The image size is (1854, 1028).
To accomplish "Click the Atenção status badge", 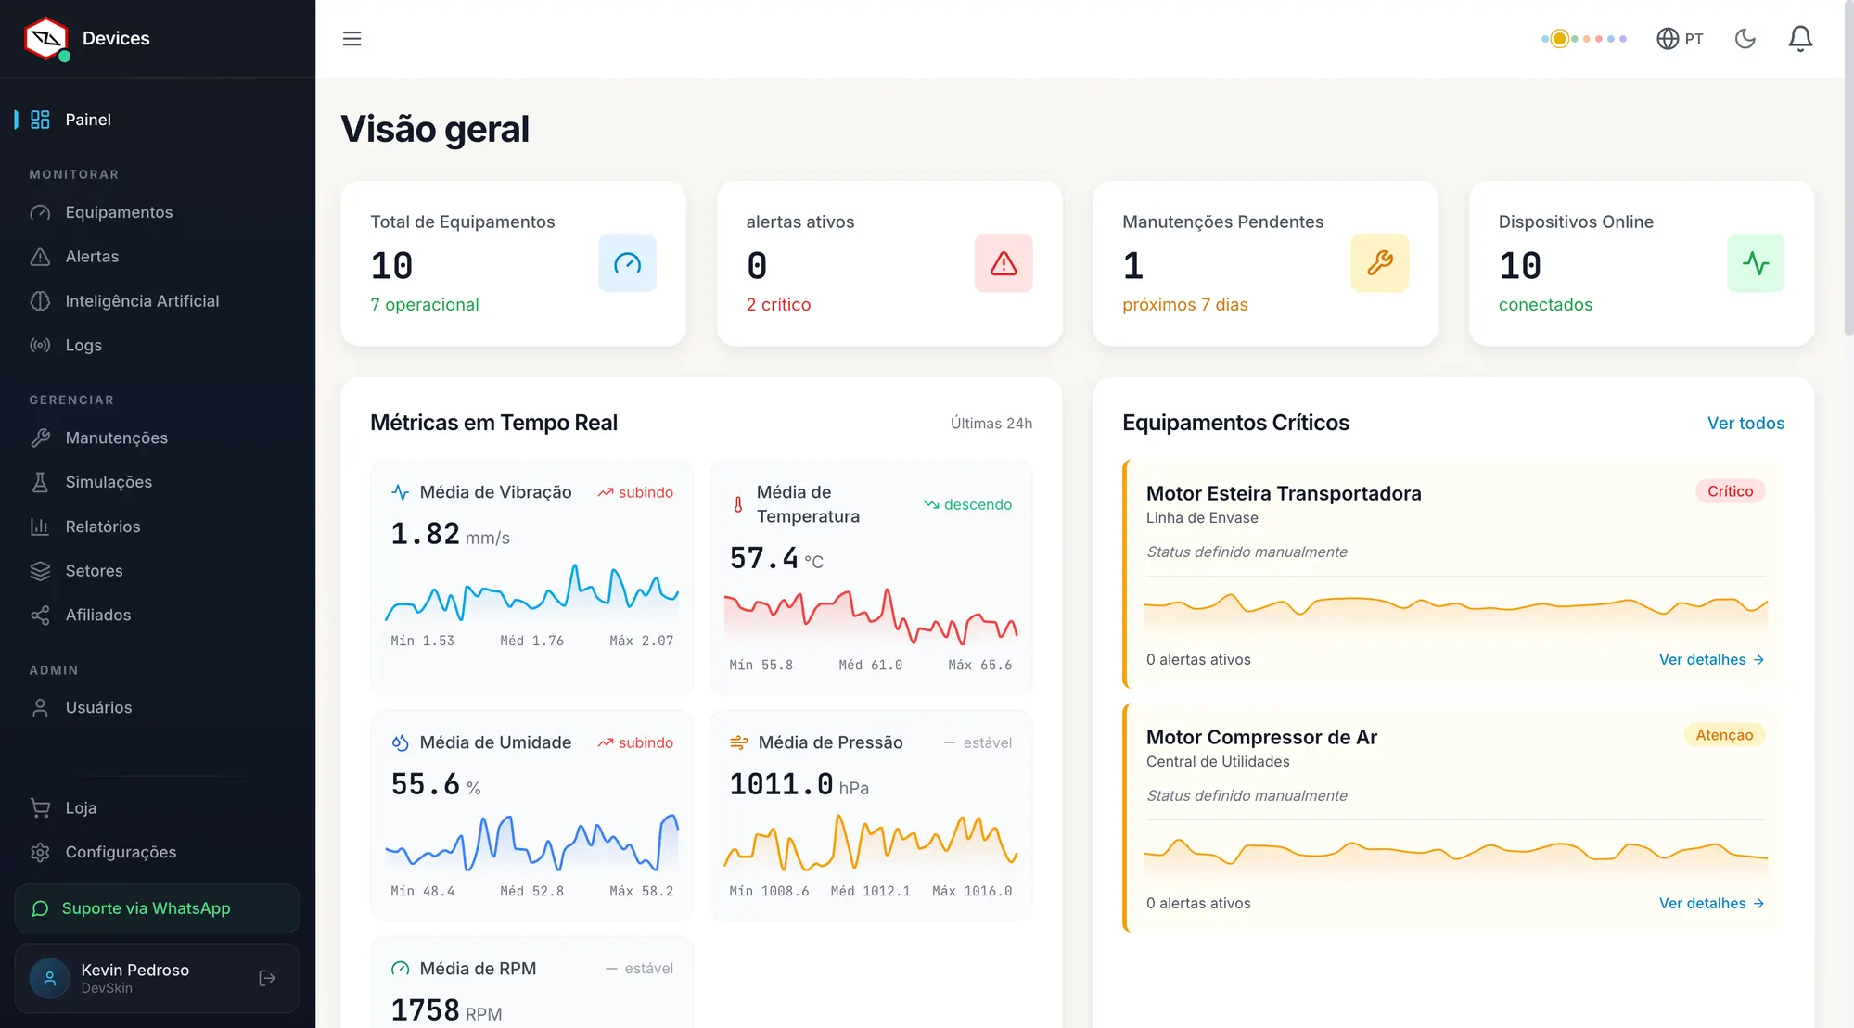I will (x=1724, y=735).
